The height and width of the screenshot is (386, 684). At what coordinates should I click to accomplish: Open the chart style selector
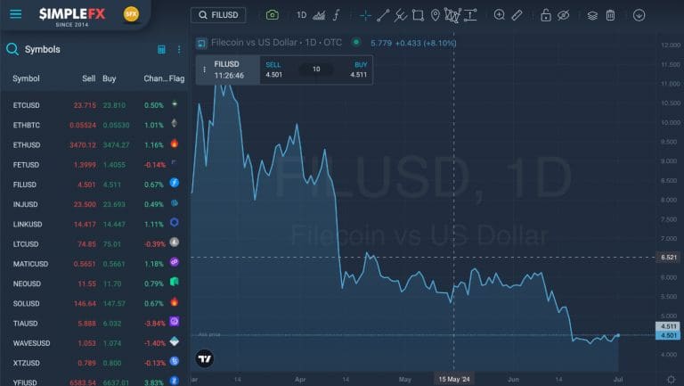click(319, 15)
